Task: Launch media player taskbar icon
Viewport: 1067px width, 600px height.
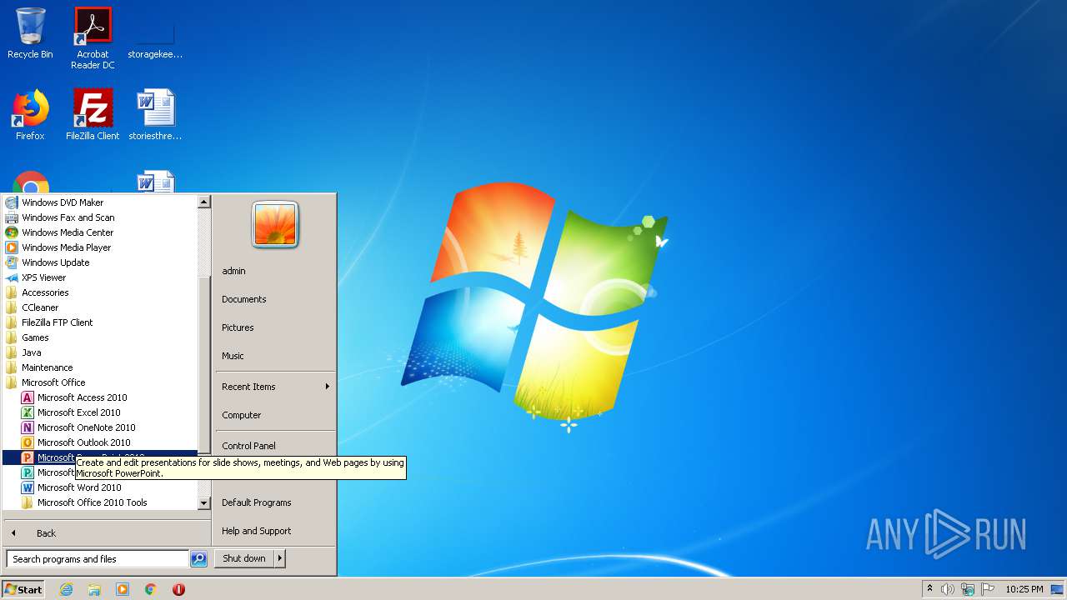Action: [x=123, y=589]
